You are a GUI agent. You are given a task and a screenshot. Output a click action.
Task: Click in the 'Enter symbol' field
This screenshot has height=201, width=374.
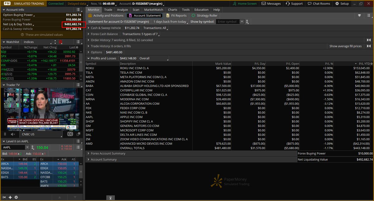(x=228, y=22)
